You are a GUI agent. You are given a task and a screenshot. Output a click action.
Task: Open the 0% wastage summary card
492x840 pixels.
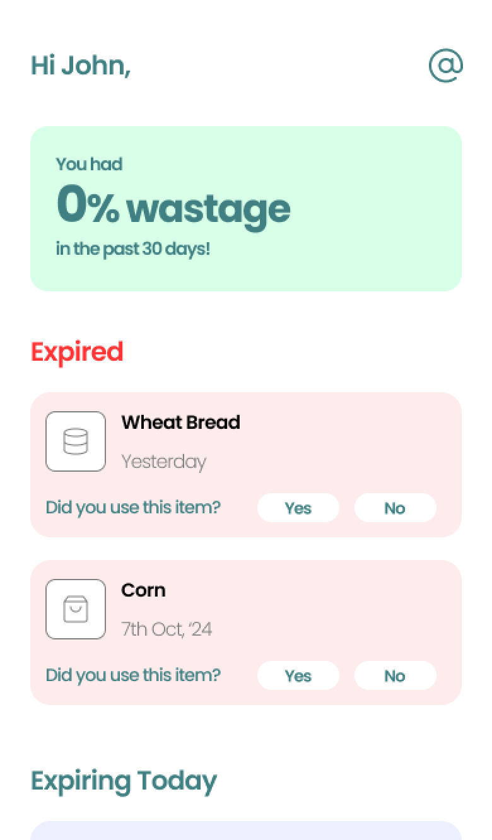(246, 209)
